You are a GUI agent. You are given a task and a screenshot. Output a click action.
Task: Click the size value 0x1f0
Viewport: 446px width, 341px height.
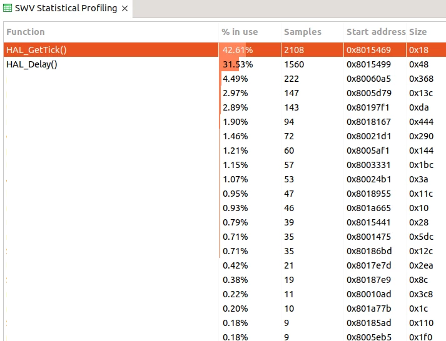(x=421, y=337)
